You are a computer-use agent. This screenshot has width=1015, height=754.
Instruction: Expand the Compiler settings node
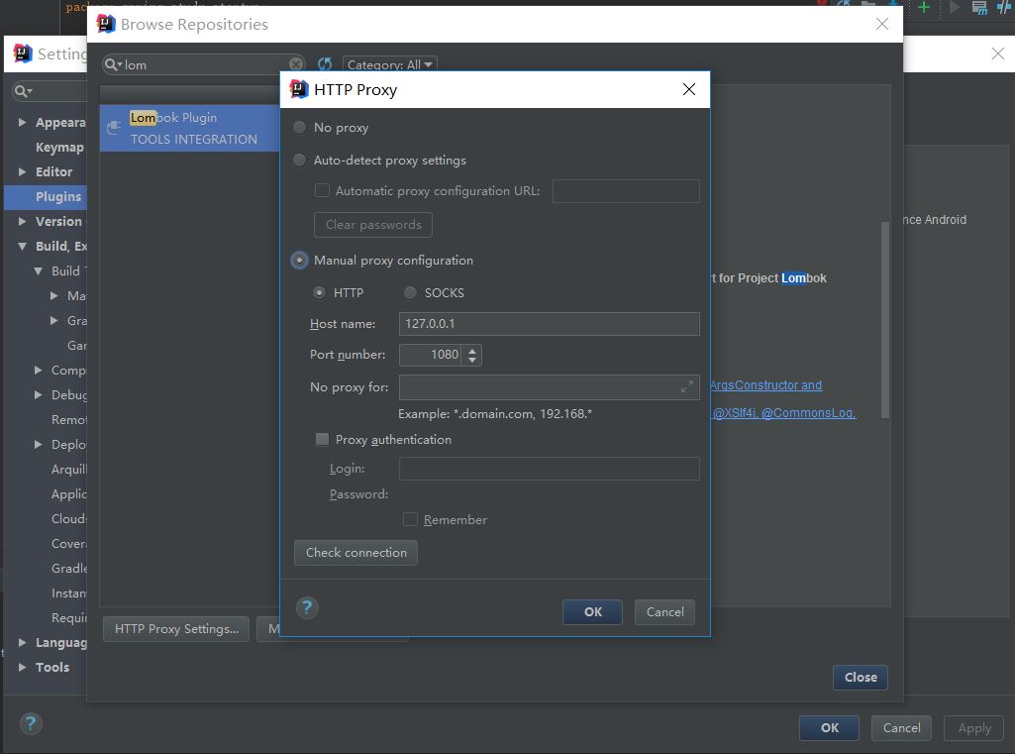[39, 370]
